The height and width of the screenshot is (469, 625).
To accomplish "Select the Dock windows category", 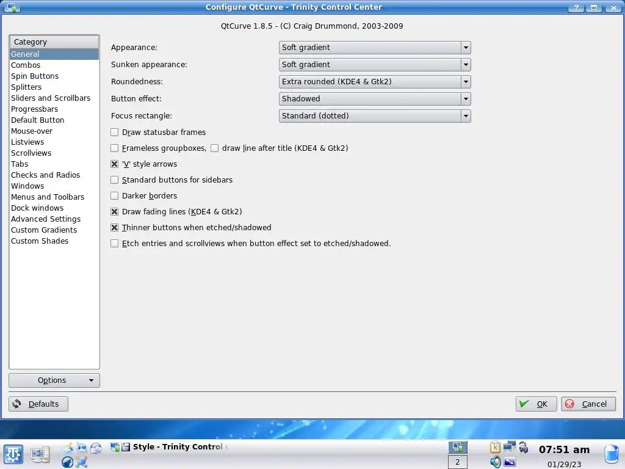I will pyautogui.click(x=54, y=208).
